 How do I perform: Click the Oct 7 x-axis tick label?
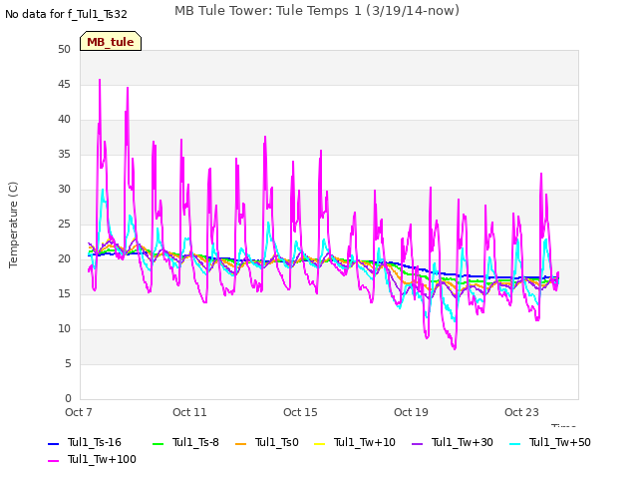[79, 412]
